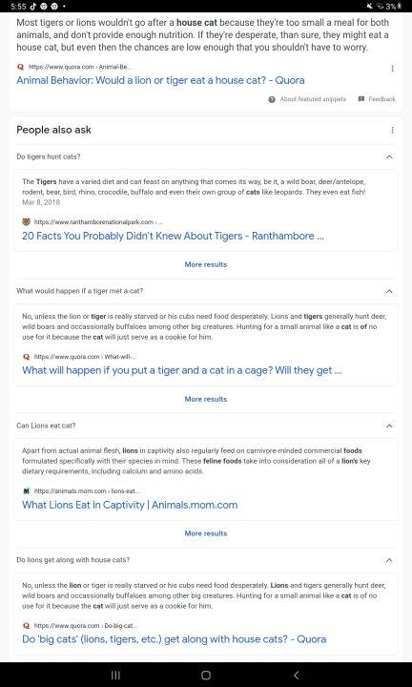
Task: Open 'Do big cats get along with house cats?' link
Action: pyautogui.click(x=174, y=638)
